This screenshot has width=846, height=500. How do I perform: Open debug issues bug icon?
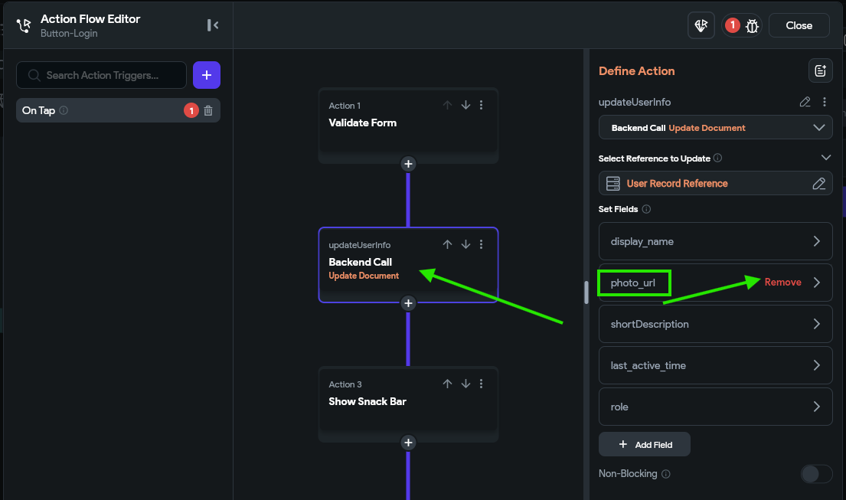tap(752, 25)
